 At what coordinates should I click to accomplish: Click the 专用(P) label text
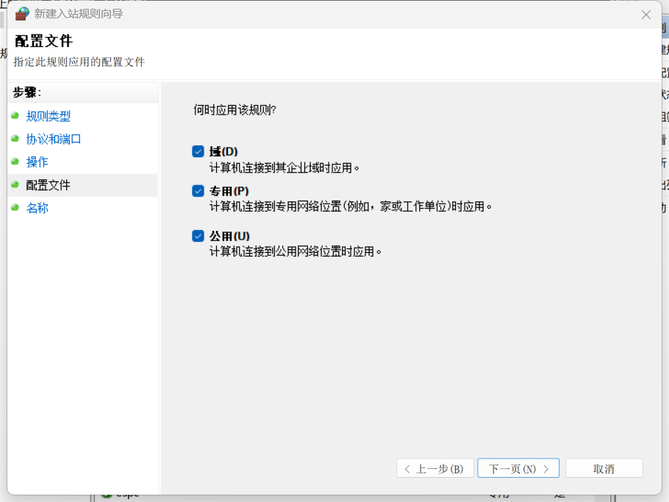tap(229, 190)
